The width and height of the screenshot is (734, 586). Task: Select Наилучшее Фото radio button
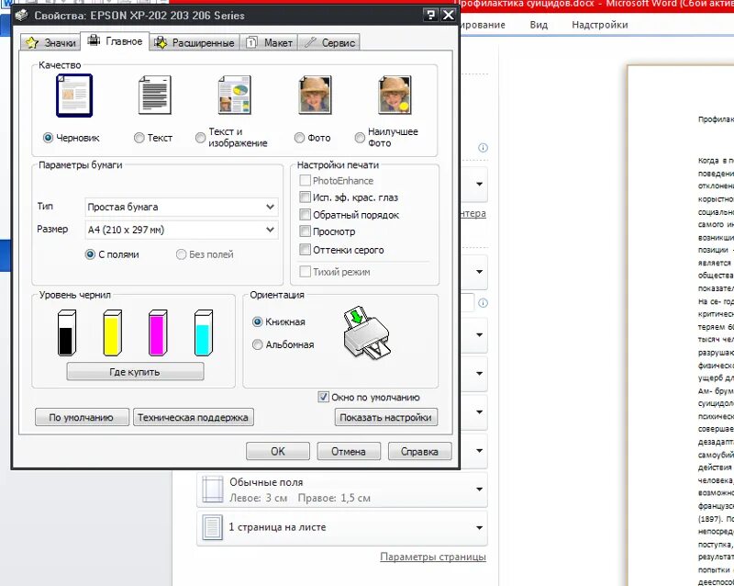360,138
